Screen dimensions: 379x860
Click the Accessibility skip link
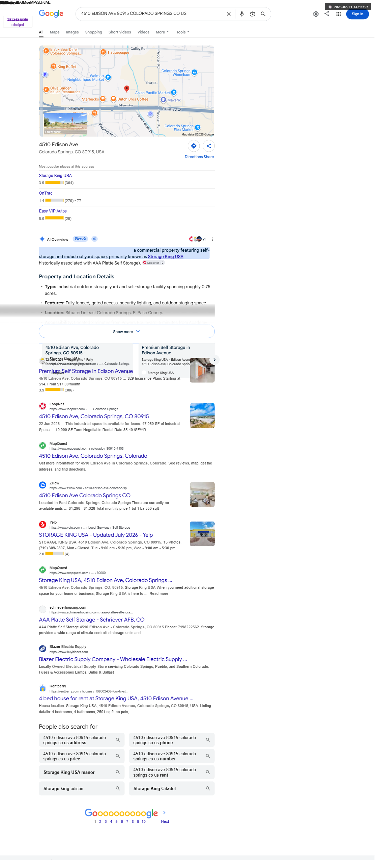coord(18,22)
